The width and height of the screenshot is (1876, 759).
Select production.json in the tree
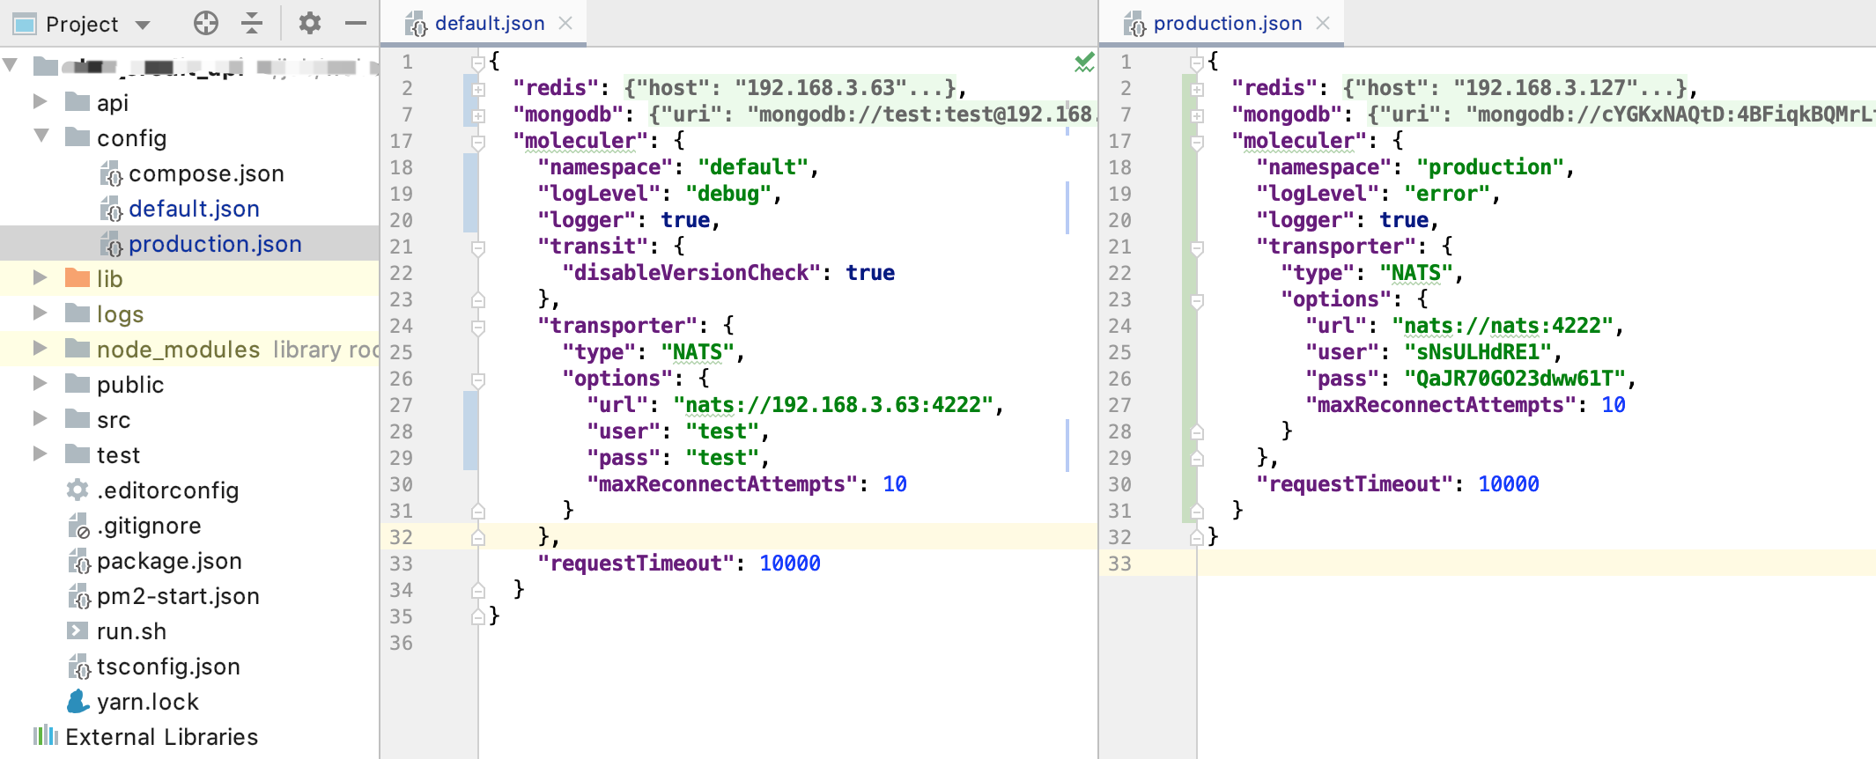tap(215, 244)
